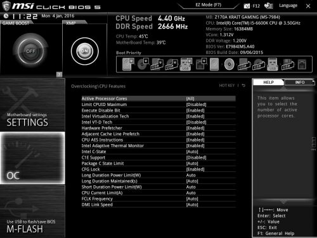
Task: Toggle Intel Virtualization Tech setting
Action: (x=158, y=116)
